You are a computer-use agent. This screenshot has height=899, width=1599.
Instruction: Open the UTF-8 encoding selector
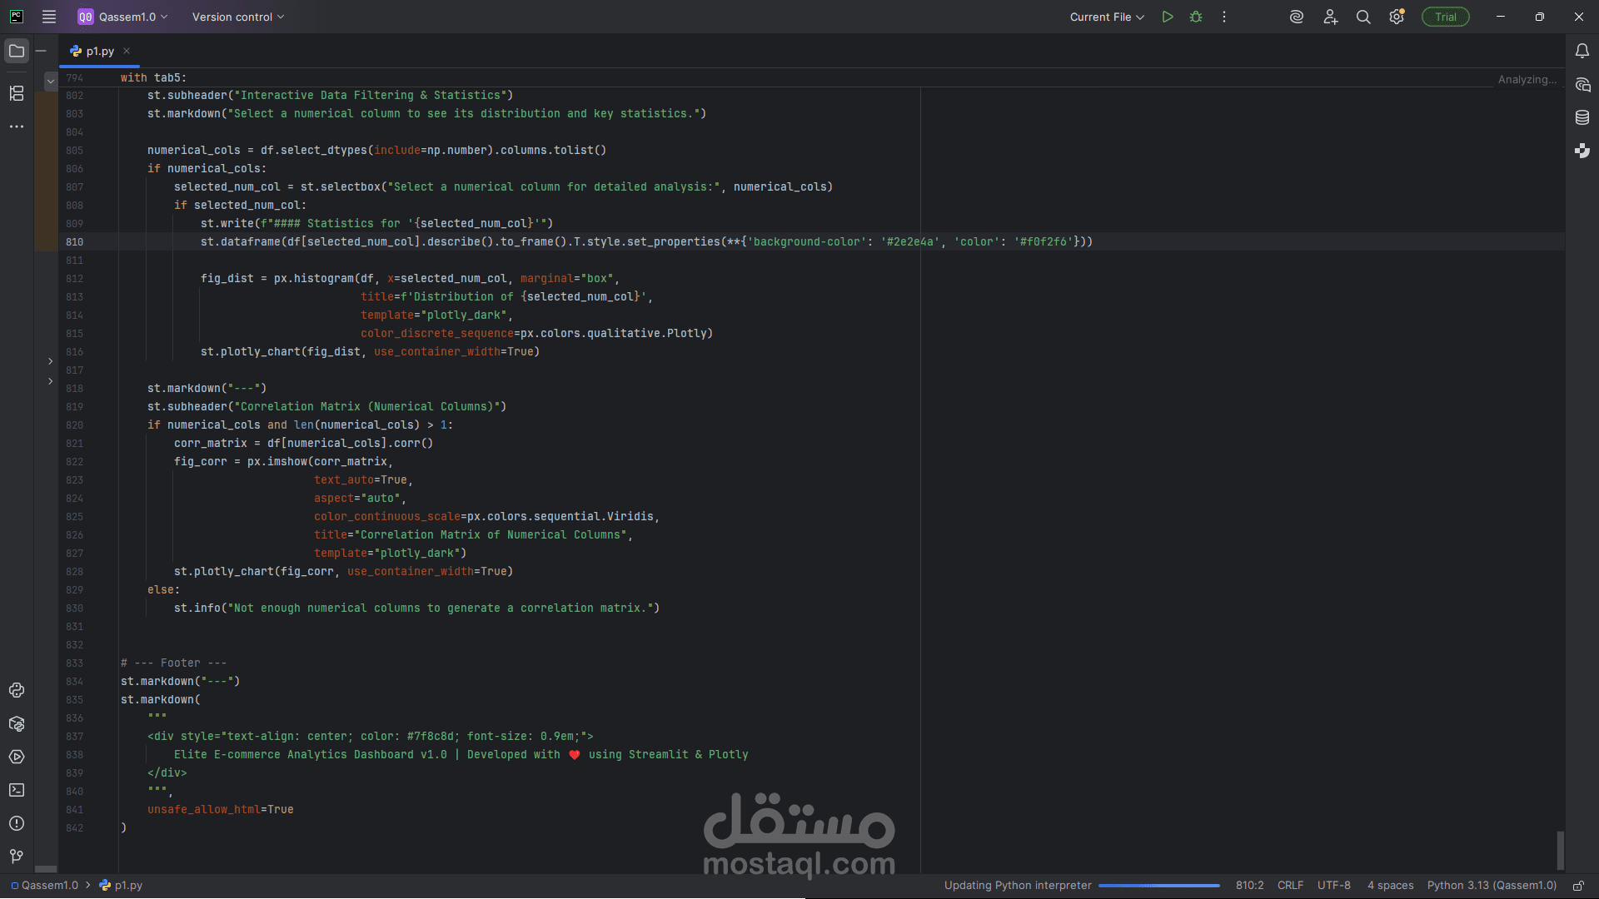pos(1334,886)
